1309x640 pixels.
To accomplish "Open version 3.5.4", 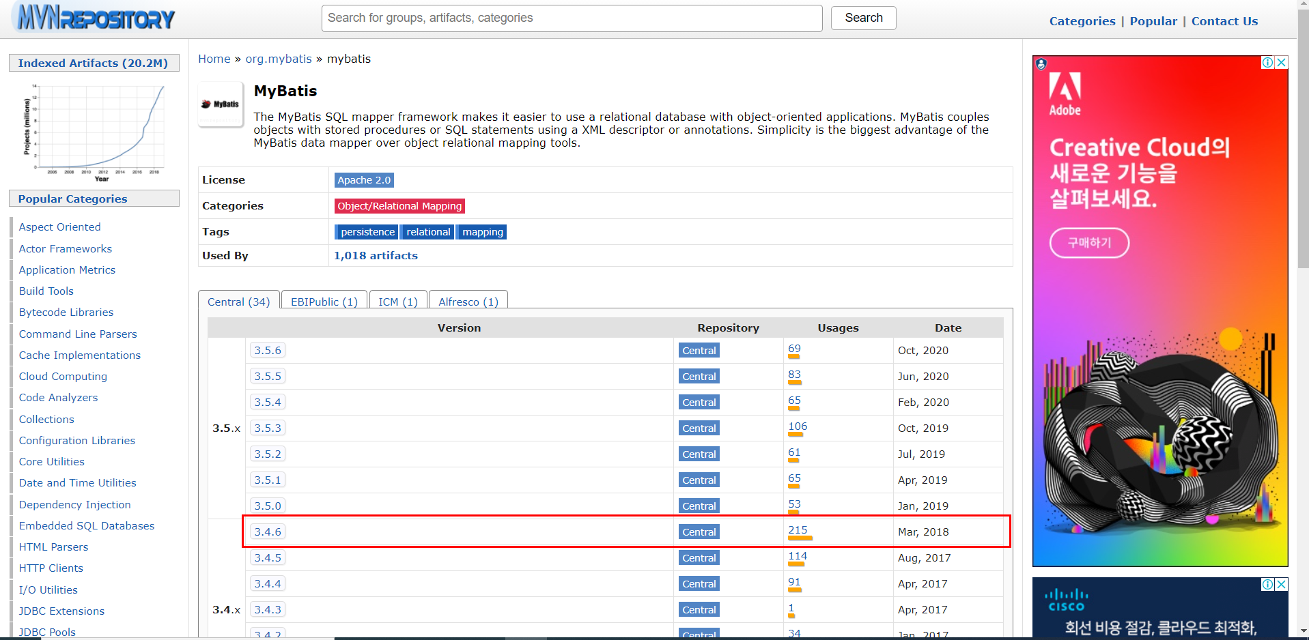I will click(x=268, y=402).
